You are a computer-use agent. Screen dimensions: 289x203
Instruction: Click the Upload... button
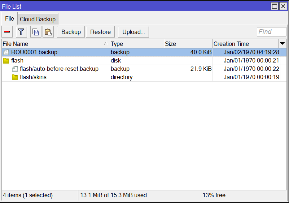point(133,32)
